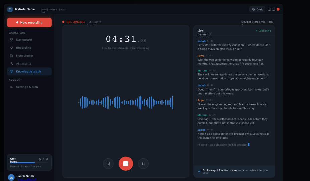This screenshot has height=181, width=310.
Task: Click the Resets in 9 days Free plan text
Action: 25,166
